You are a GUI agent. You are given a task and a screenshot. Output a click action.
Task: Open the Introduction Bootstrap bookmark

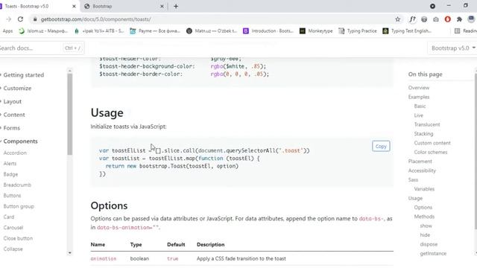point(268,31)
